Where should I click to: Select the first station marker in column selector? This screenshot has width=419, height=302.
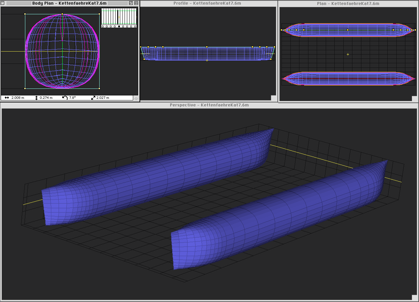pos(103,26)
